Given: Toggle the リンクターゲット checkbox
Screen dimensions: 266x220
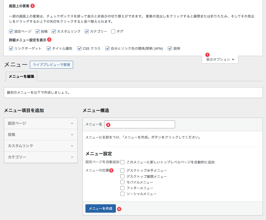Looking at the screenshot, I should (x=11, y=48).
